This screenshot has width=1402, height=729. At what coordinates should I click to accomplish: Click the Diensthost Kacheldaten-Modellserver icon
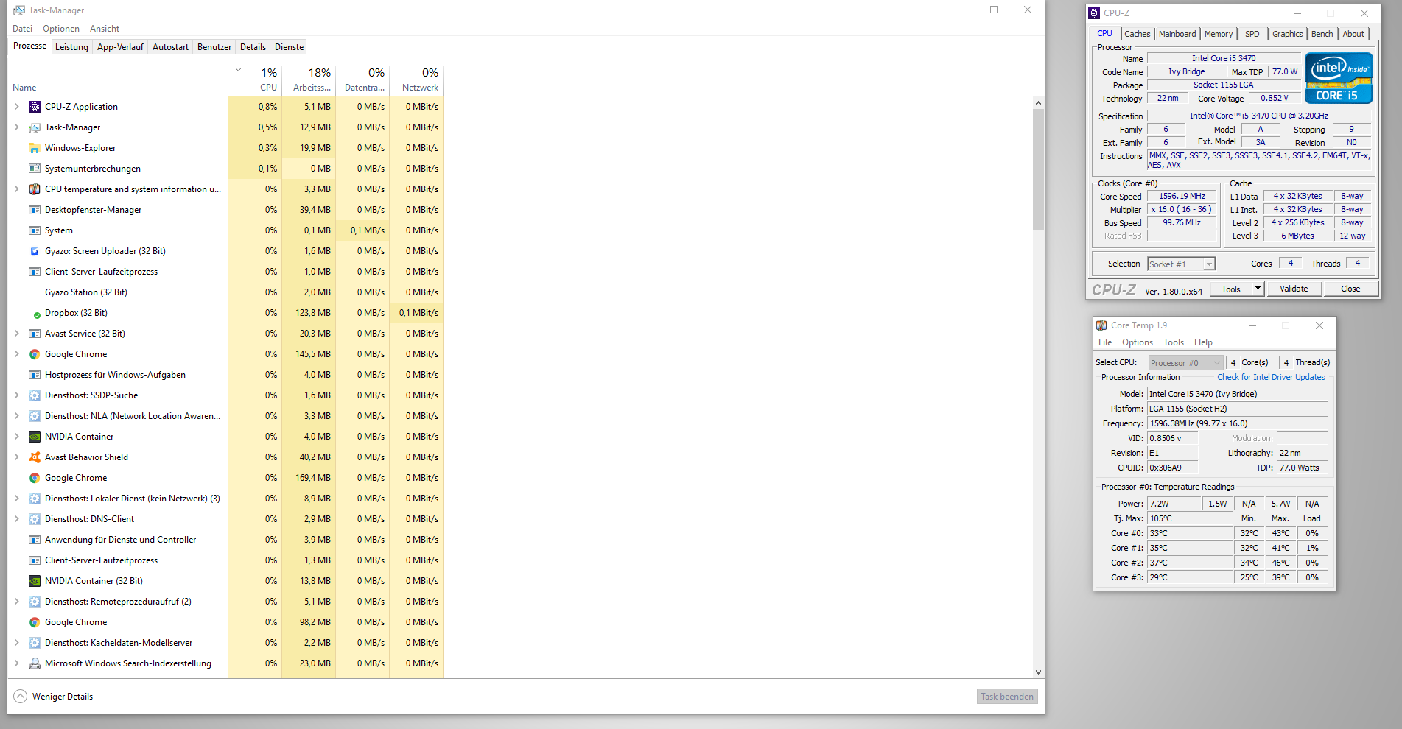[35, 643]
